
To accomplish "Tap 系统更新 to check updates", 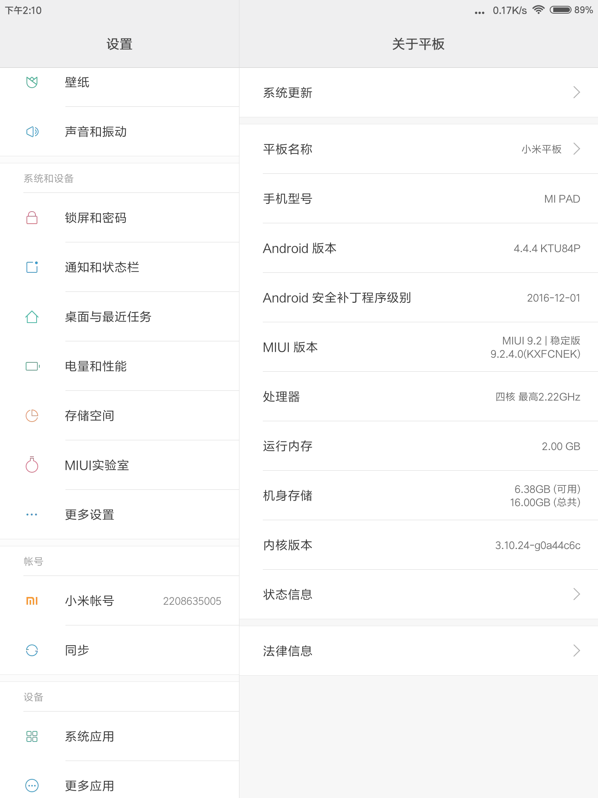I will 419,92.
